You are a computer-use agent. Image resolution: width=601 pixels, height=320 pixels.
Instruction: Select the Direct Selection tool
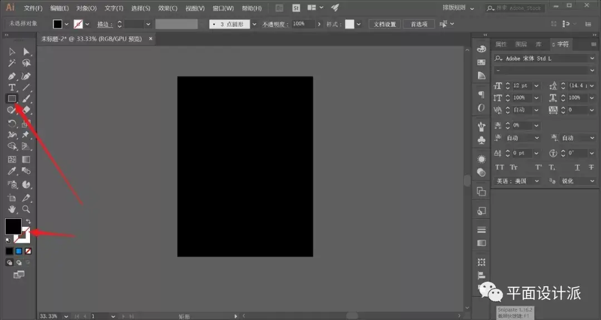click(26, 51)
